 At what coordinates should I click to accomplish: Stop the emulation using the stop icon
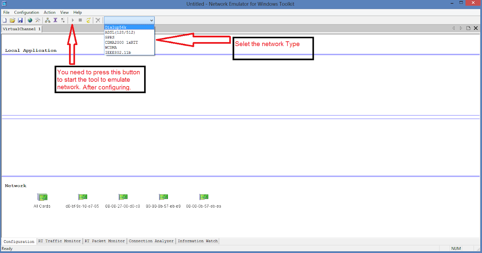pyautogui.click(x=80, y=20)
